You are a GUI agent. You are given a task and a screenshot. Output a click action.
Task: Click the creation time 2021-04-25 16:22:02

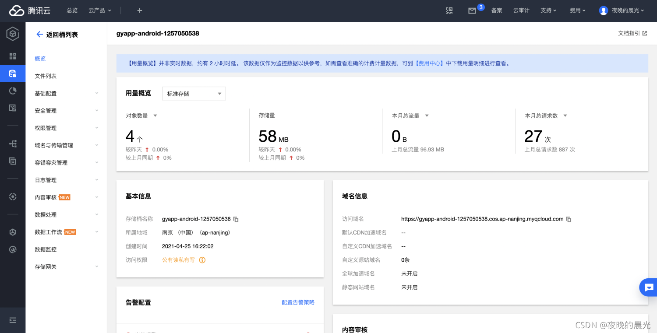(x=188, y=246)
